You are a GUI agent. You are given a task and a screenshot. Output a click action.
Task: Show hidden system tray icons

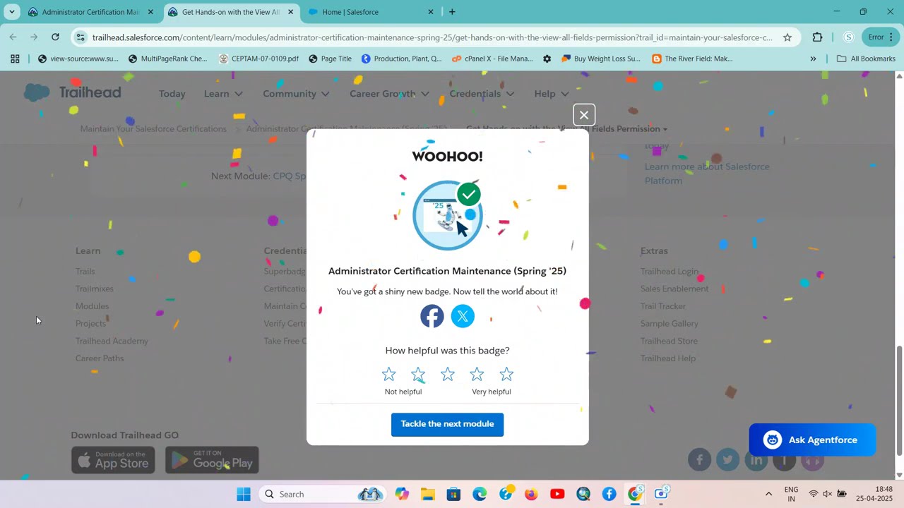tap(768, 494)
